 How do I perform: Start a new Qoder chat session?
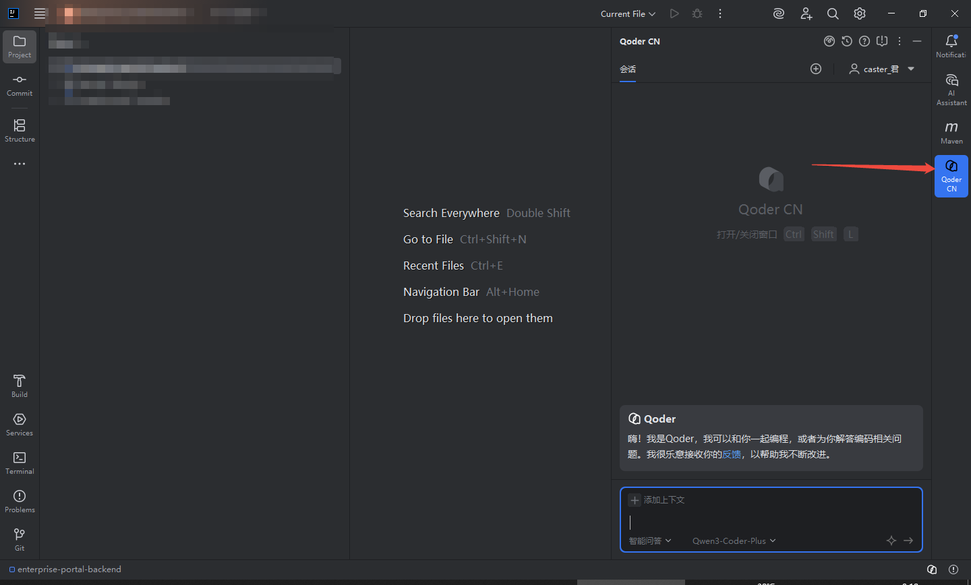pos(816,69)
